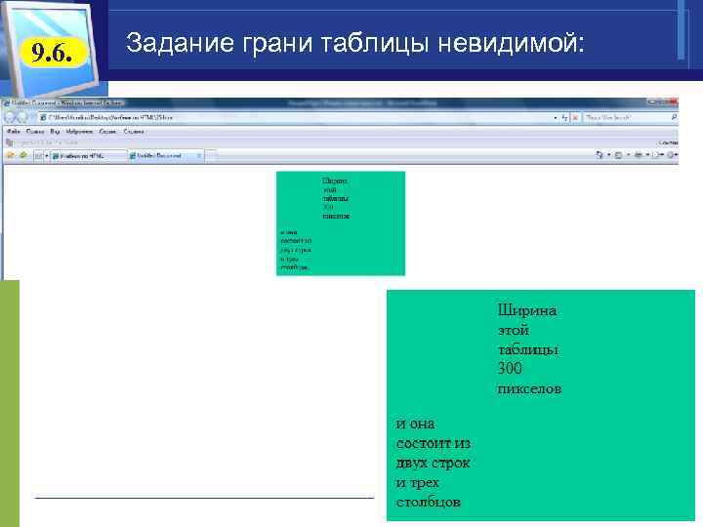Click the slide number badge 9.6.
Screen dimensions: 703x527
click(52, 53)
